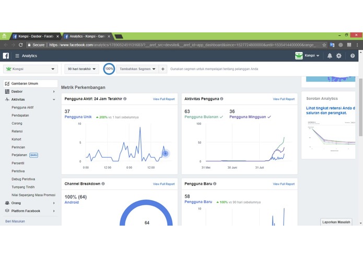The image size is (363, 258).
Task: Open Debug Peristiwa in the sidebar
Action: 23,179
